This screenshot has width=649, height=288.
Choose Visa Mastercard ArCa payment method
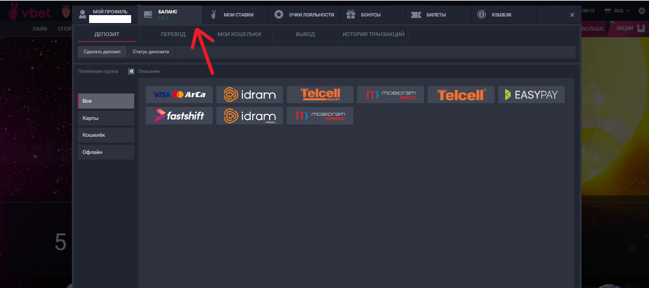click(x=179, y=95)
